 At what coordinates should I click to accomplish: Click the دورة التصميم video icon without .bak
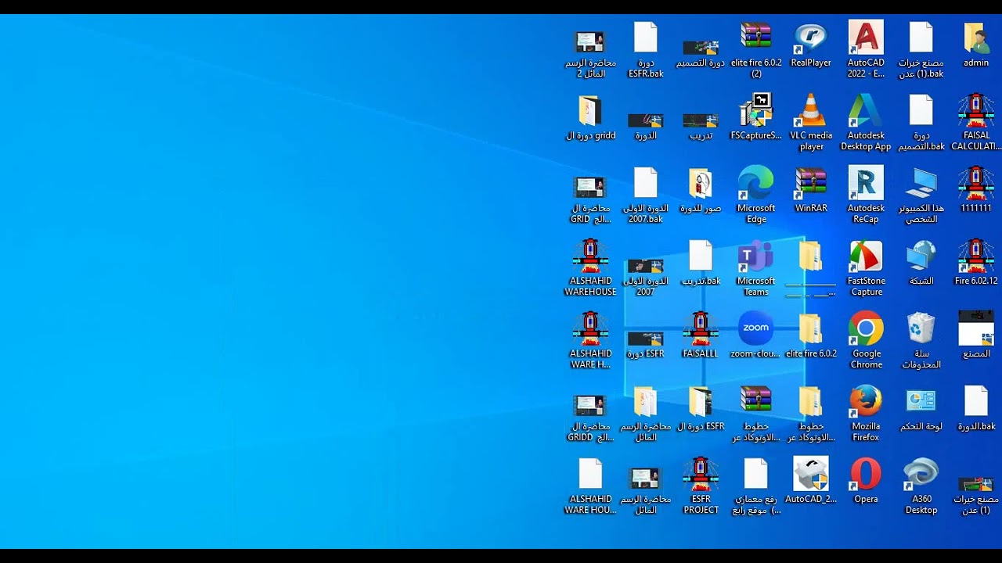[x=701, y=53]
